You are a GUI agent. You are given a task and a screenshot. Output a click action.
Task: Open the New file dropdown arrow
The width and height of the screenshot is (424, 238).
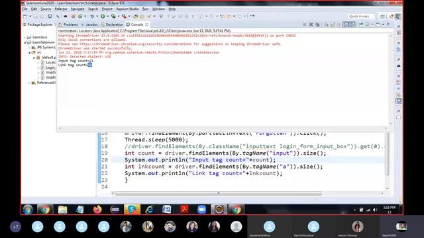(30, 17)
